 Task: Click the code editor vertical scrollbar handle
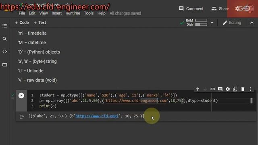(252, 100)
